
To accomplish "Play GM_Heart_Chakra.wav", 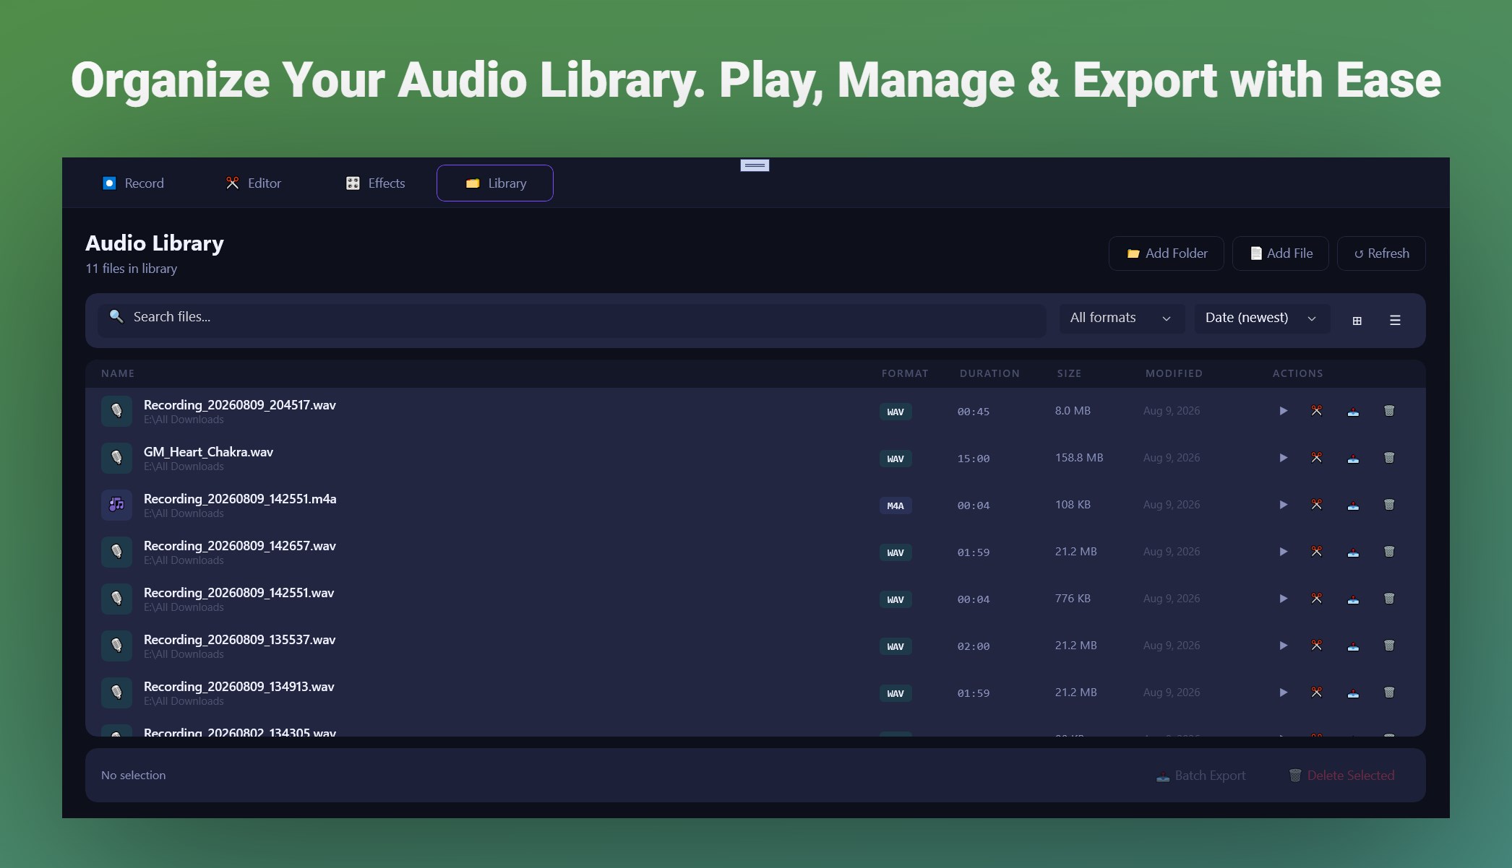I will pyautogui.click(x=1283, y=458).
